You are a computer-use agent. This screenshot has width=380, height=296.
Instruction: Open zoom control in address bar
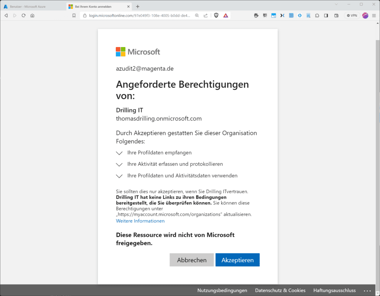pos(197,16)
